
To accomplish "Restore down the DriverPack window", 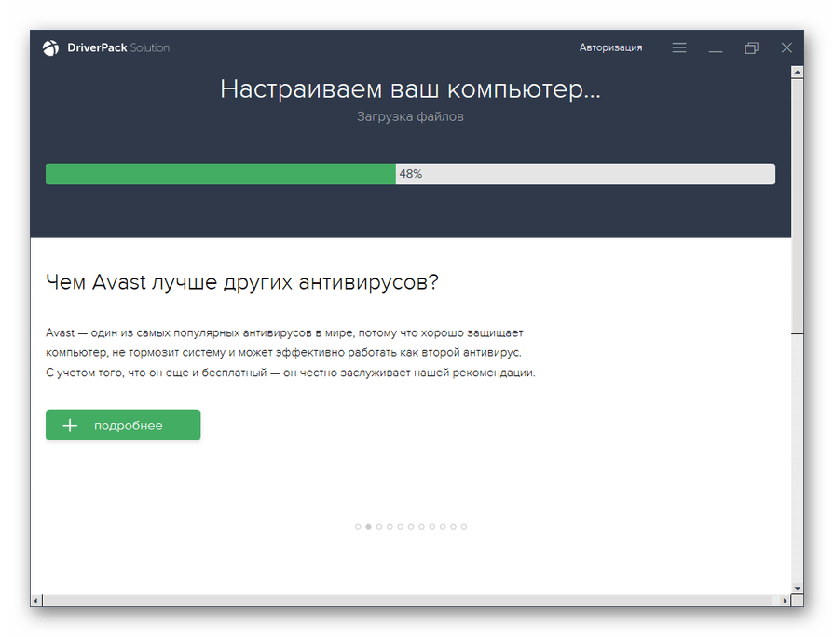I will coord(751,47).
